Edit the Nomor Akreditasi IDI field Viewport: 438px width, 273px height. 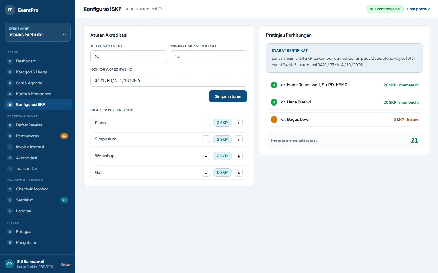(169, 80)
